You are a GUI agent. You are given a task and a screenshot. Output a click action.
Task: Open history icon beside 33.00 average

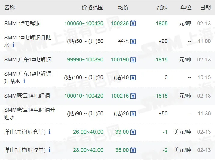[x=133, y=132]
